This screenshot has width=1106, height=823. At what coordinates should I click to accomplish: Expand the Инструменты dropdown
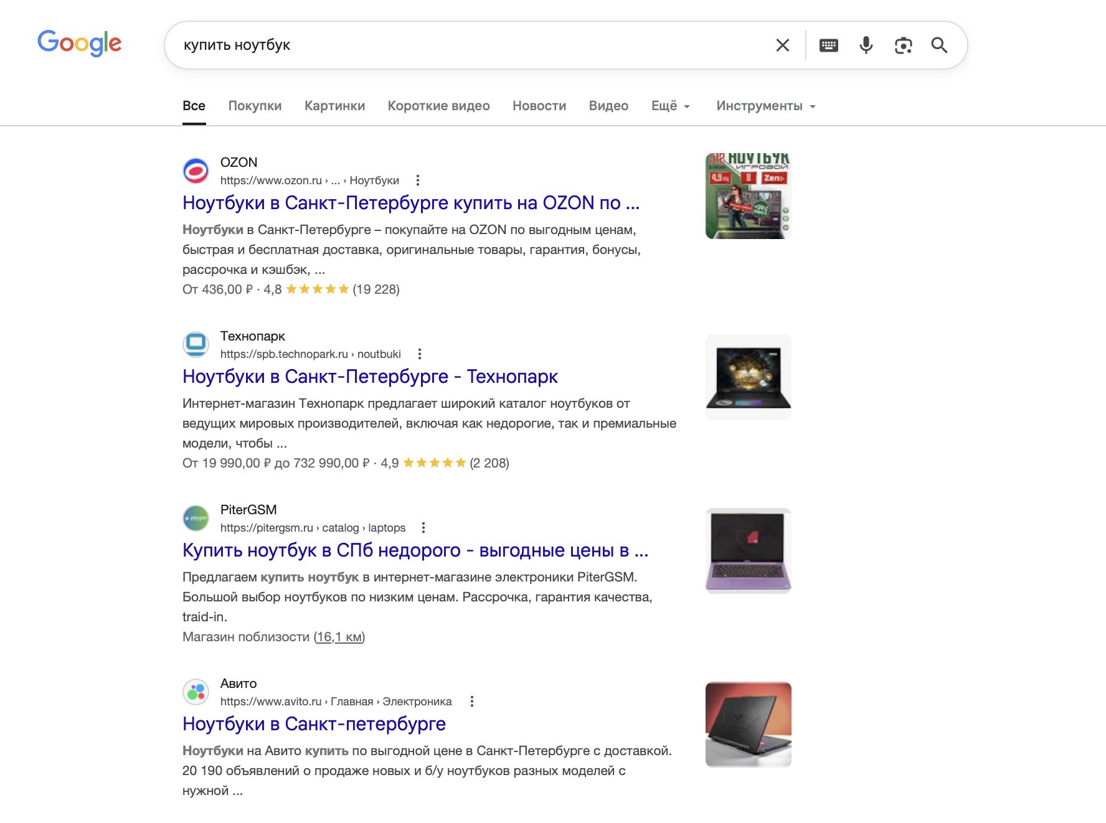point(765,106)
